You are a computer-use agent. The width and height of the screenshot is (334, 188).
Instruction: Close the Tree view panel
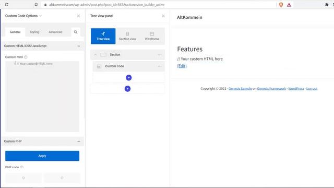tap(163, 16)
